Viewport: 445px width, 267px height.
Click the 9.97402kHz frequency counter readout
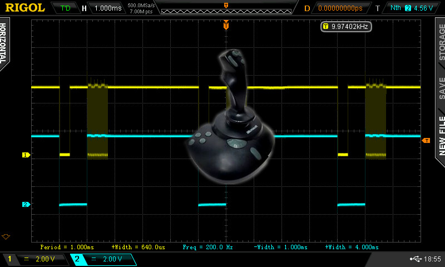346,26
